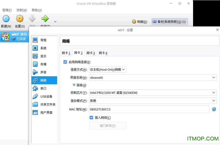The width and height of the screenshot is (220, 145).
Task: Click the 明细 button
Action: (x=139, y=22)
